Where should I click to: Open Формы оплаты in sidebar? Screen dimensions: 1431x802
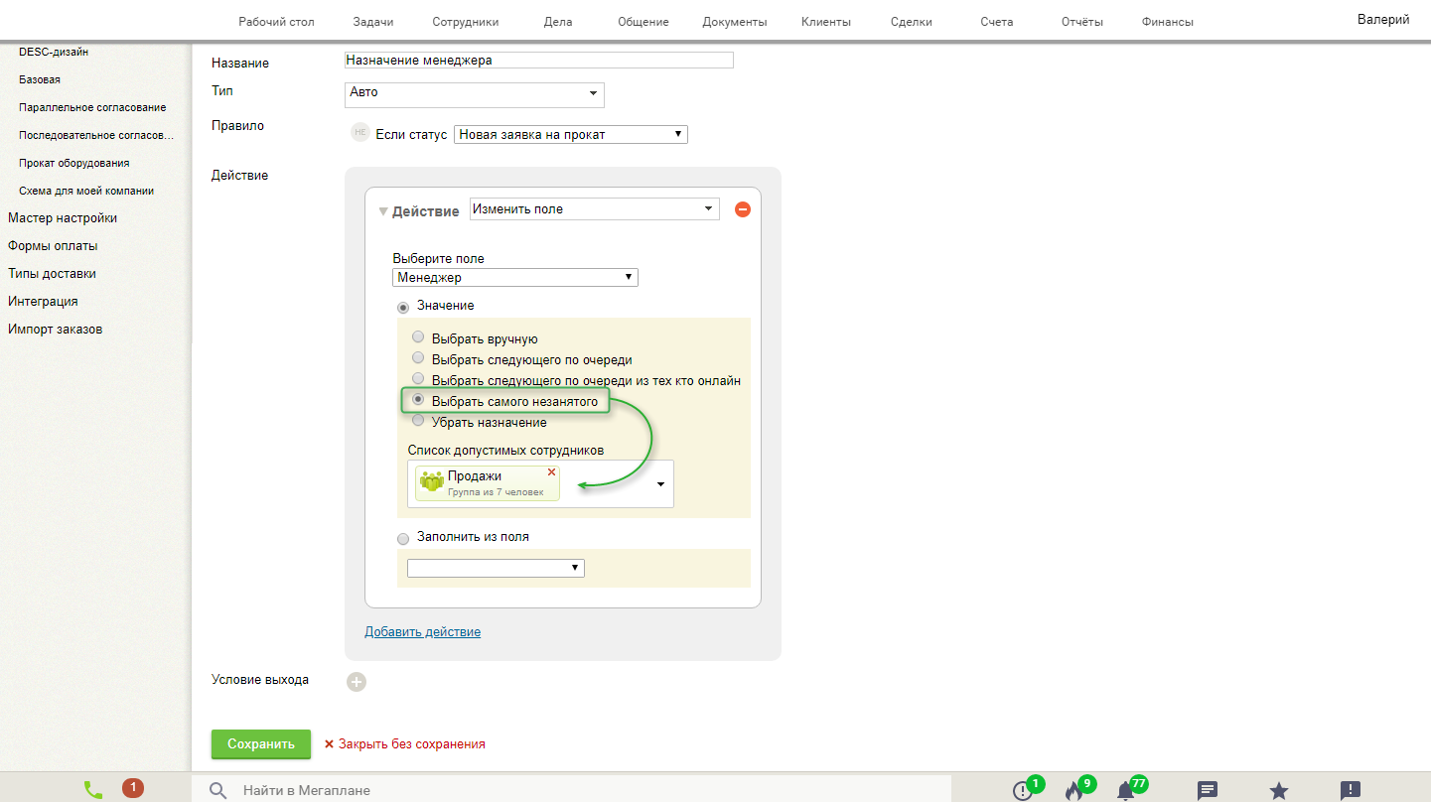tap(53, 246)
